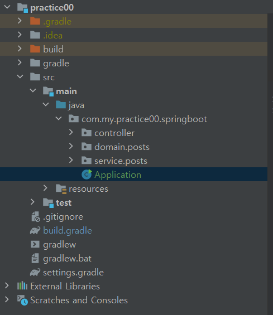Click the test module folder icon
This screenshot has width=273, height=315.
pos(48,203)
